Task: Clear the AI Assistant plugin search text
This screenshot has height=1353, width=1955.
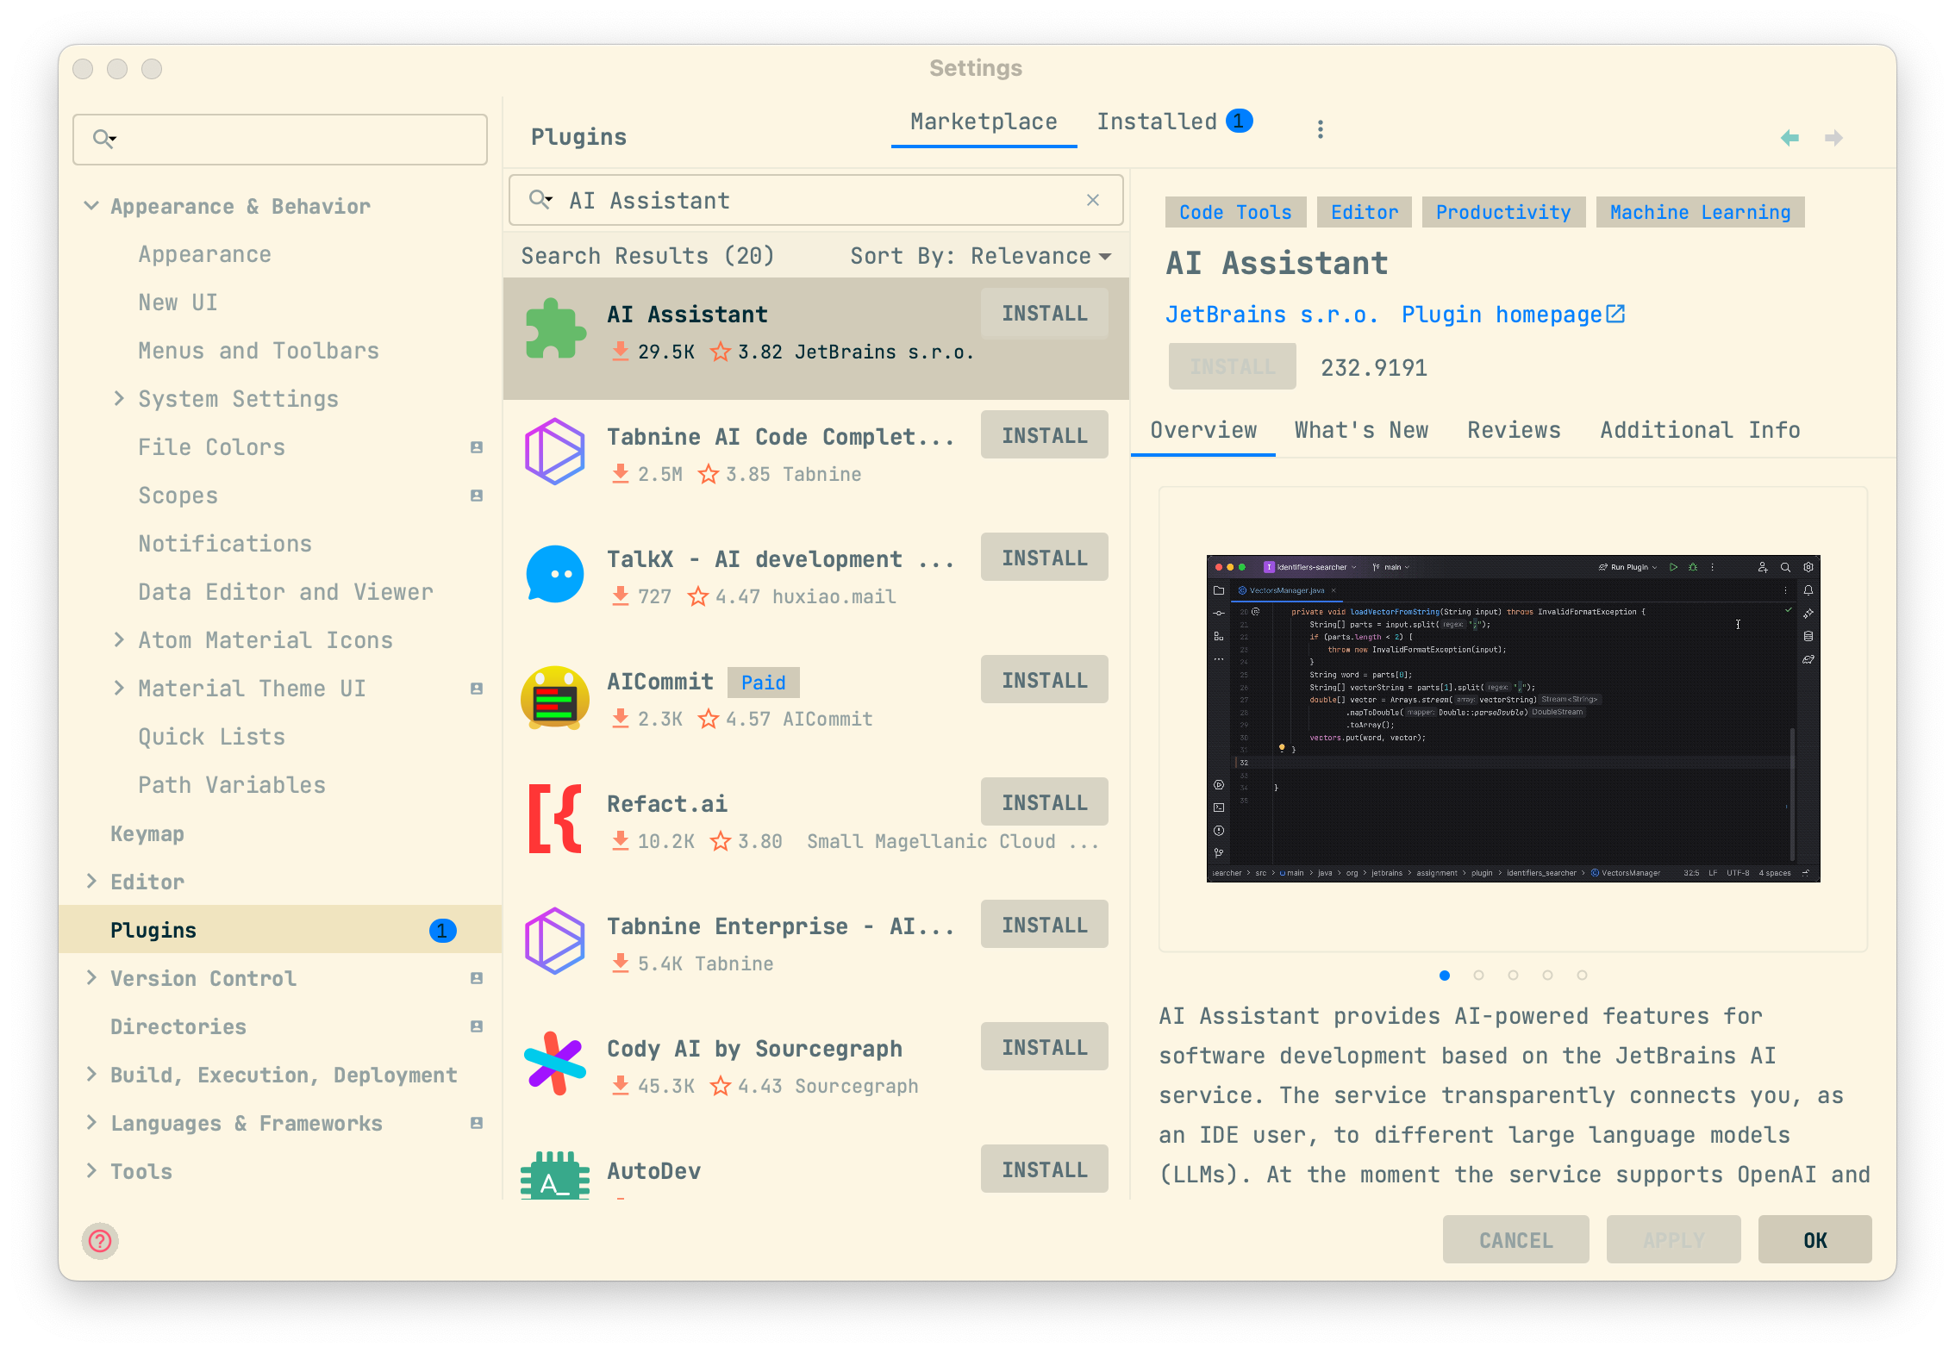Action: click(x=1093, y=200)
